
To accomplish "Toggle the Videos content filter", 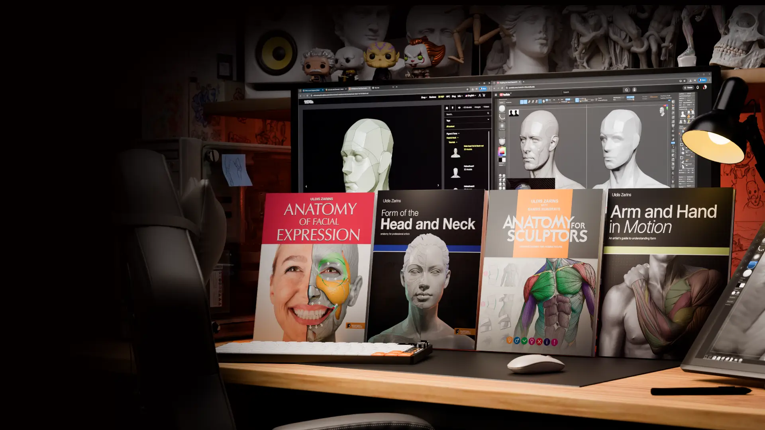I will click(486, 107).
